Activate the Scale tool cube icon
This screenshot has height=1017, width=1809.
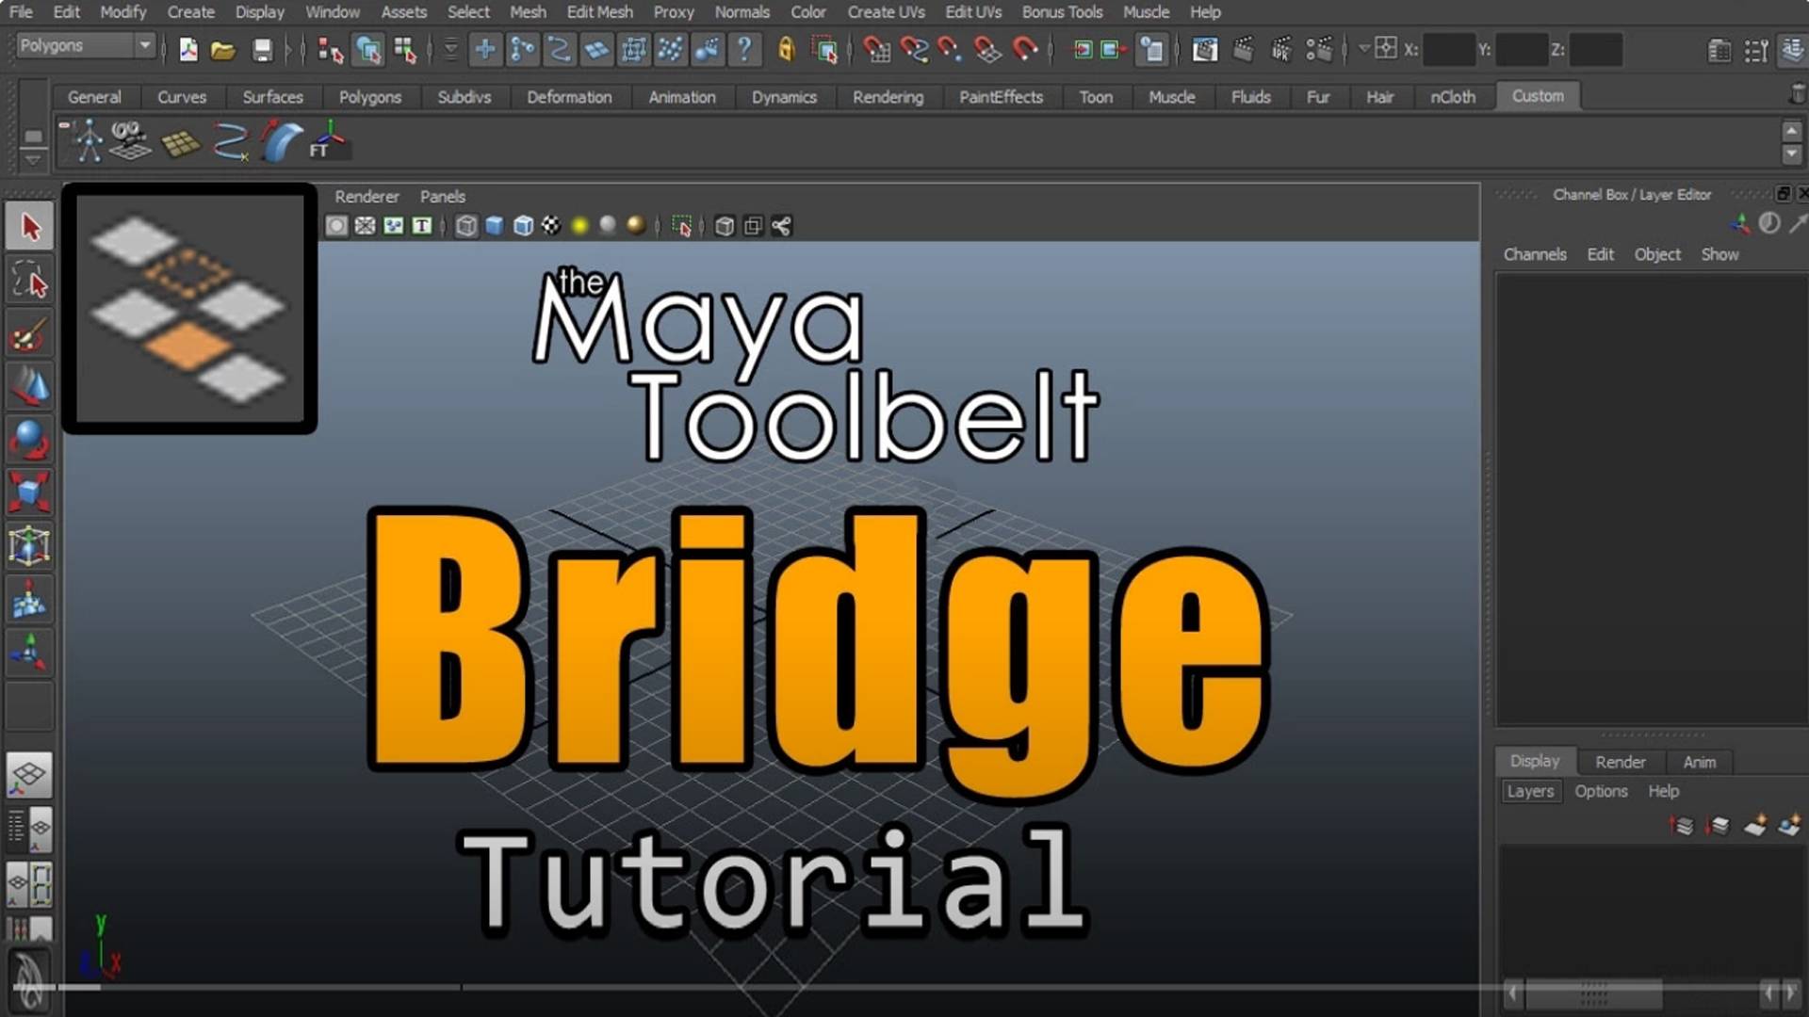click(x=29, y=492)
